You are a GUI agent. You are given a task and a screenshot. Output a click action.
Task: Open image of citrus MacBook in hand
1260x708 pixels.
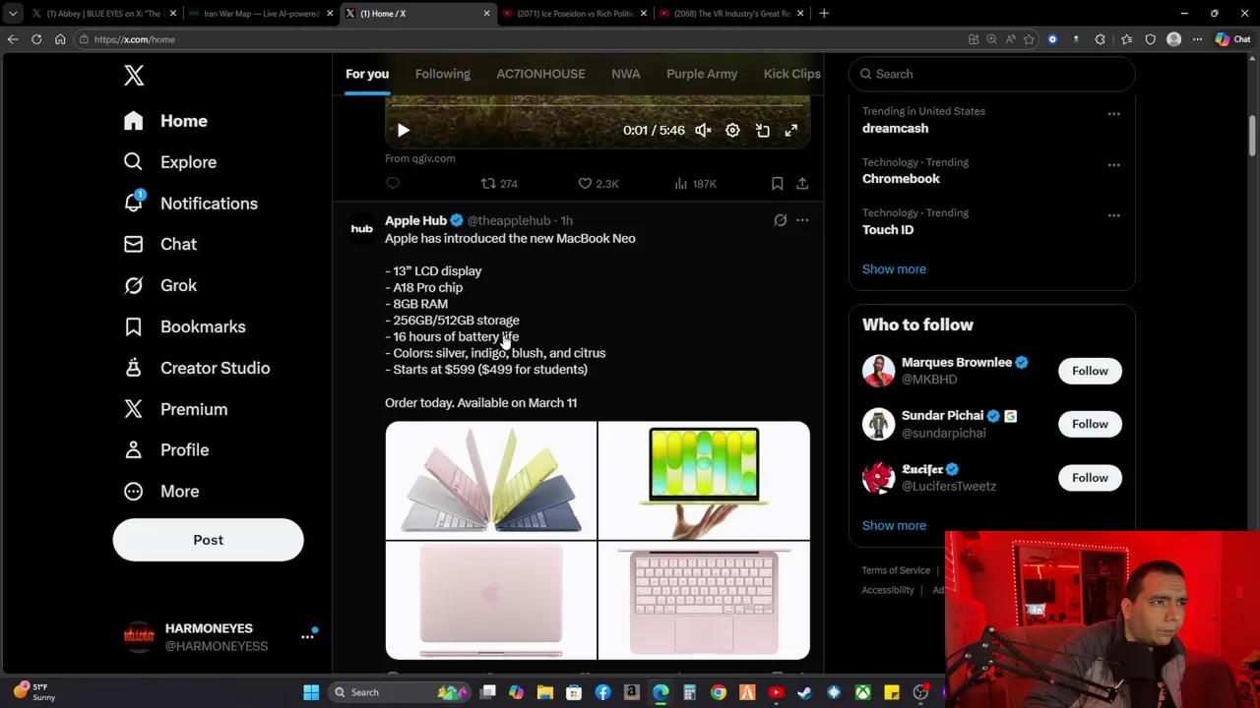(704, 480)
